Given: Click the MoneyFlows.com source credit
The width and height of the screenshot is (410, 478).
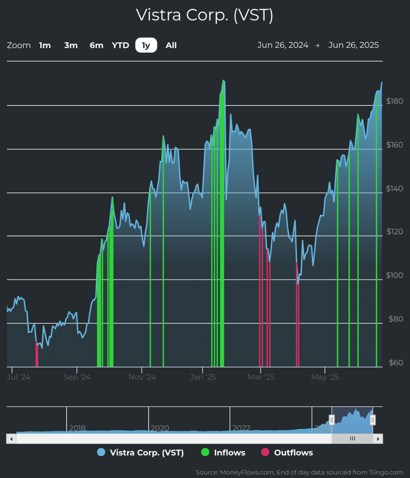Looking at the screenshot, I should [x=299, y=472].
